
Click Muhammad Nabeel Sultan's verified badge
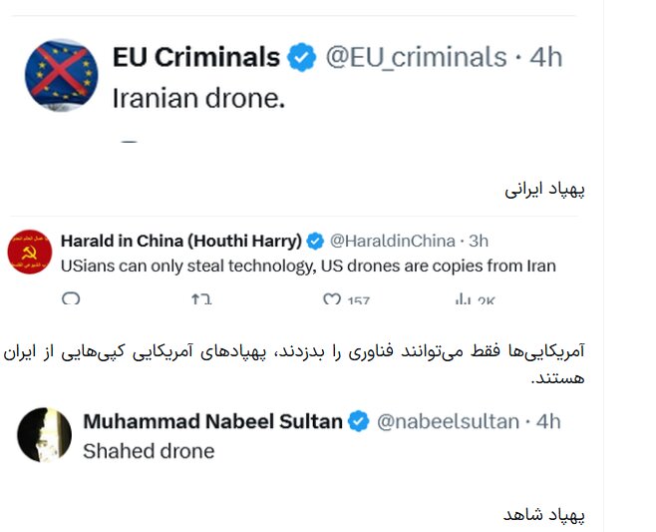[359, 421]
